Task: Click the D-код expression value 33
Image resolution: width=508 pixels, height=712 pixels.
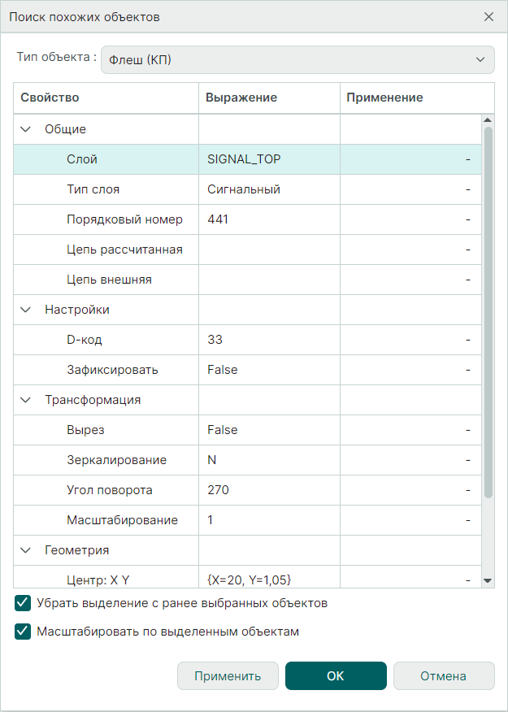Action: (x=215, y=340)
